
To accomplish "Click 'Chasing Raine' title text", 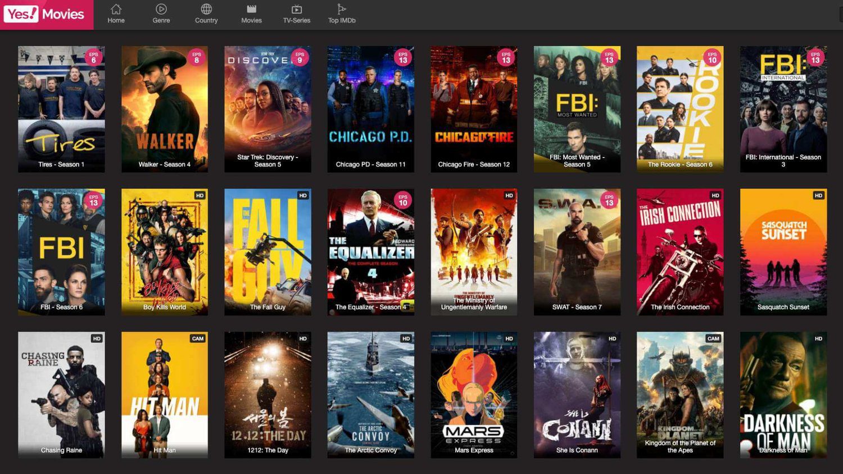I will tap(61, 450).
